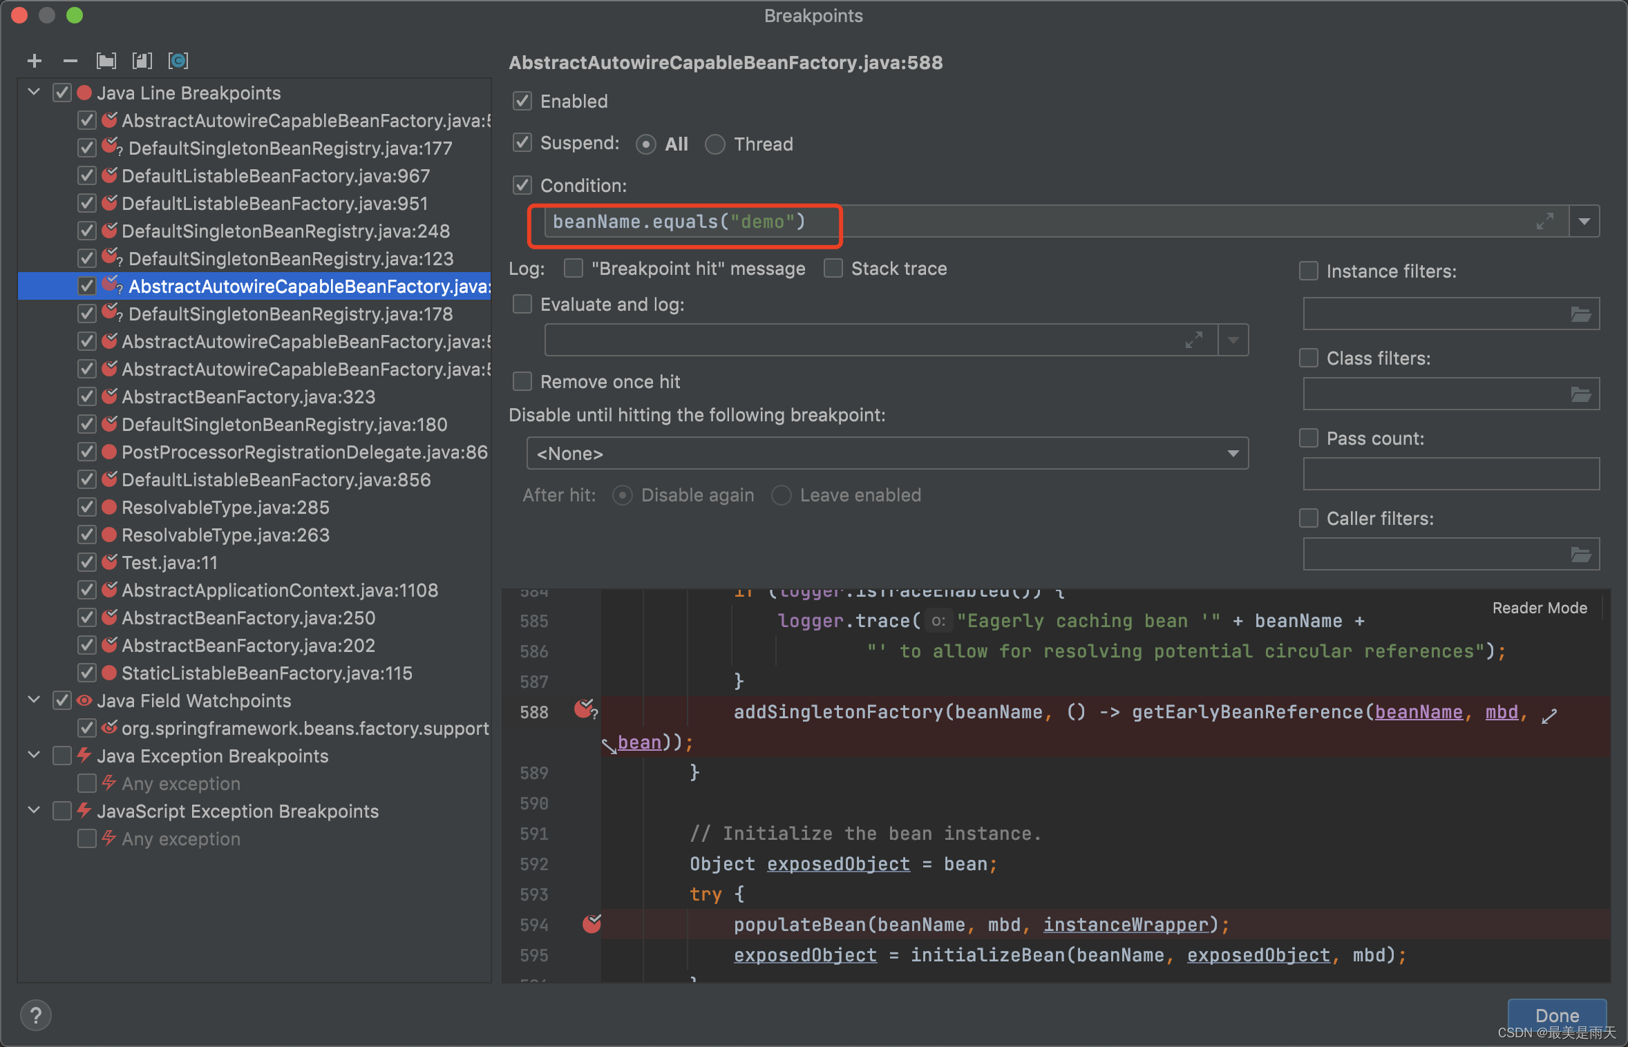Expand the Java Field Watchpoints section
The height and width of the screenshot is (1047, 1628).
32,701
